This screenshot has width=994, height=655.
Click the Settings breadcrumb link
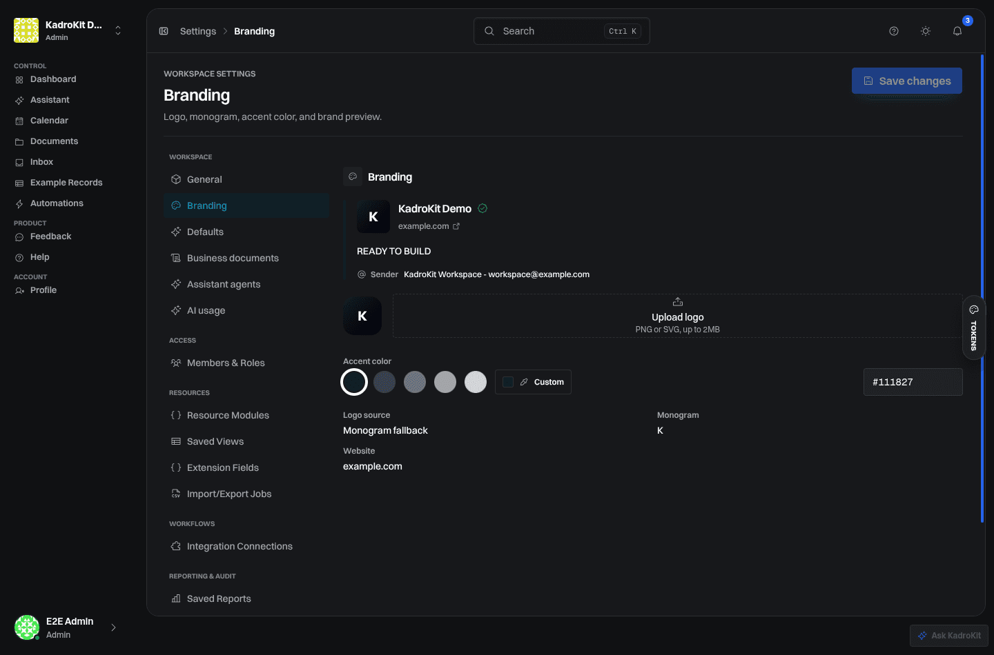pos(198,31)
